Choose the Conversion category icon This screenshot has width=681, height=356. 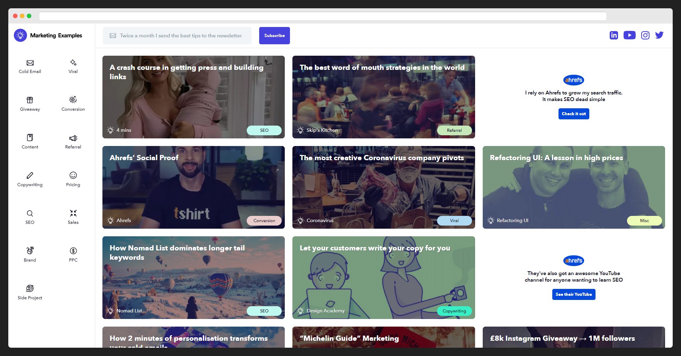click(x=73, y=100)
